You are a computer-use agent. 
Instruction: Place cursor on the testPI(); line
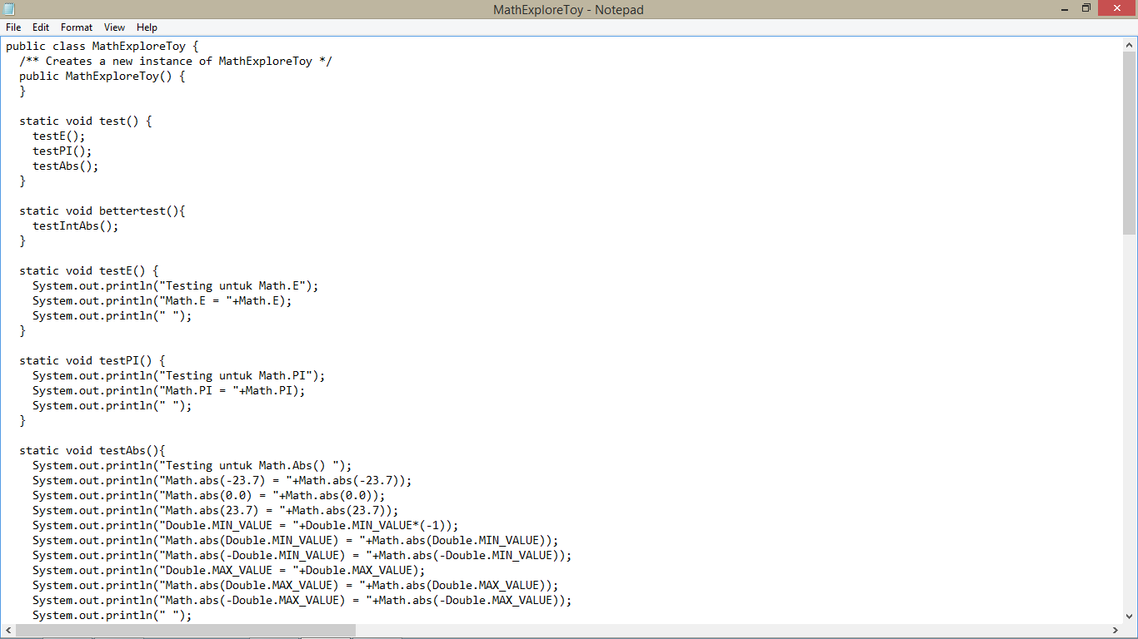62,151
